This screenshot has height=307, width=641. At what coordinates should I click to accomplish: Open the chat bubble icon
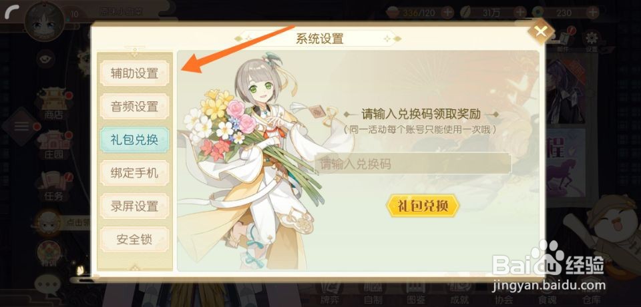(x=47, y=284)
